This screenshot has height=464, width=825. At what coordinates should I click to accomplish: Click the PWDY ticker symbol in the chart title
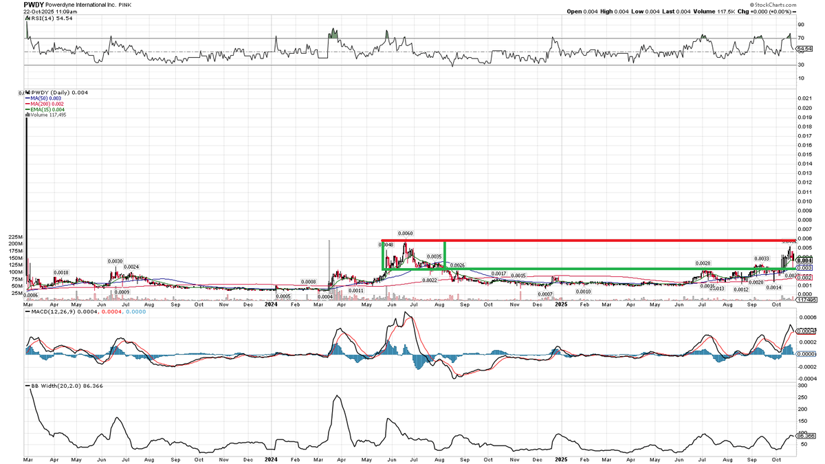coord(35,4)
